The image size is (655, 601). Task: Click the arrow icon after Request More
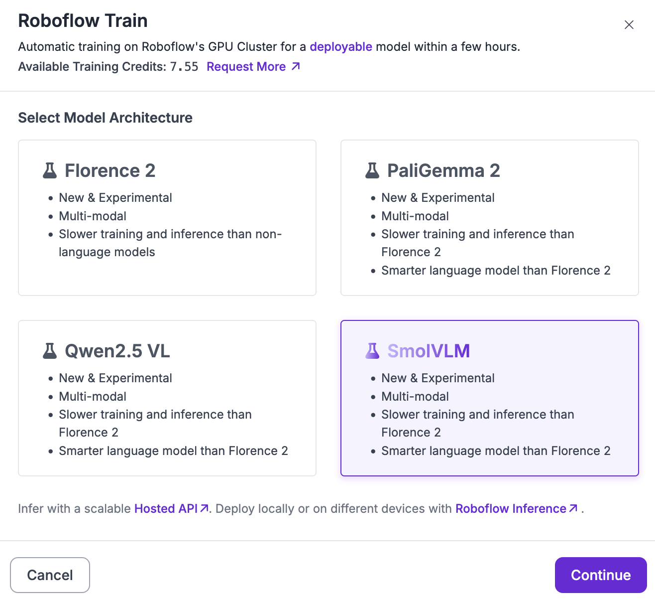pyautogui.click(x=296, y=66)
